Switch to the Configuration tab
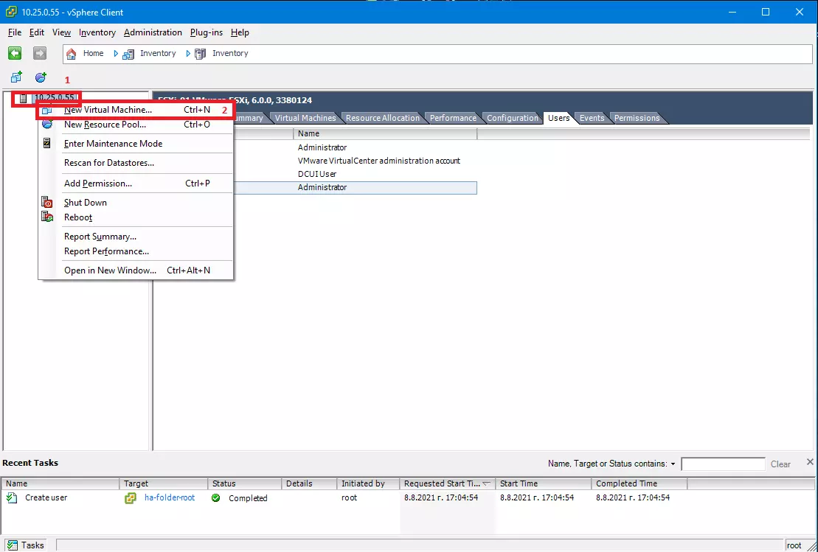Screen dimensions: 818x552 (513, 118)
